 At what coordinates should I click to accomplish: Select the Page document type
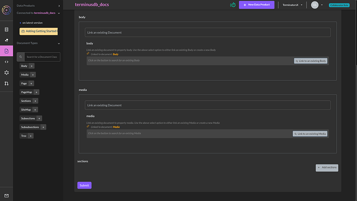[x=24, y=84]
